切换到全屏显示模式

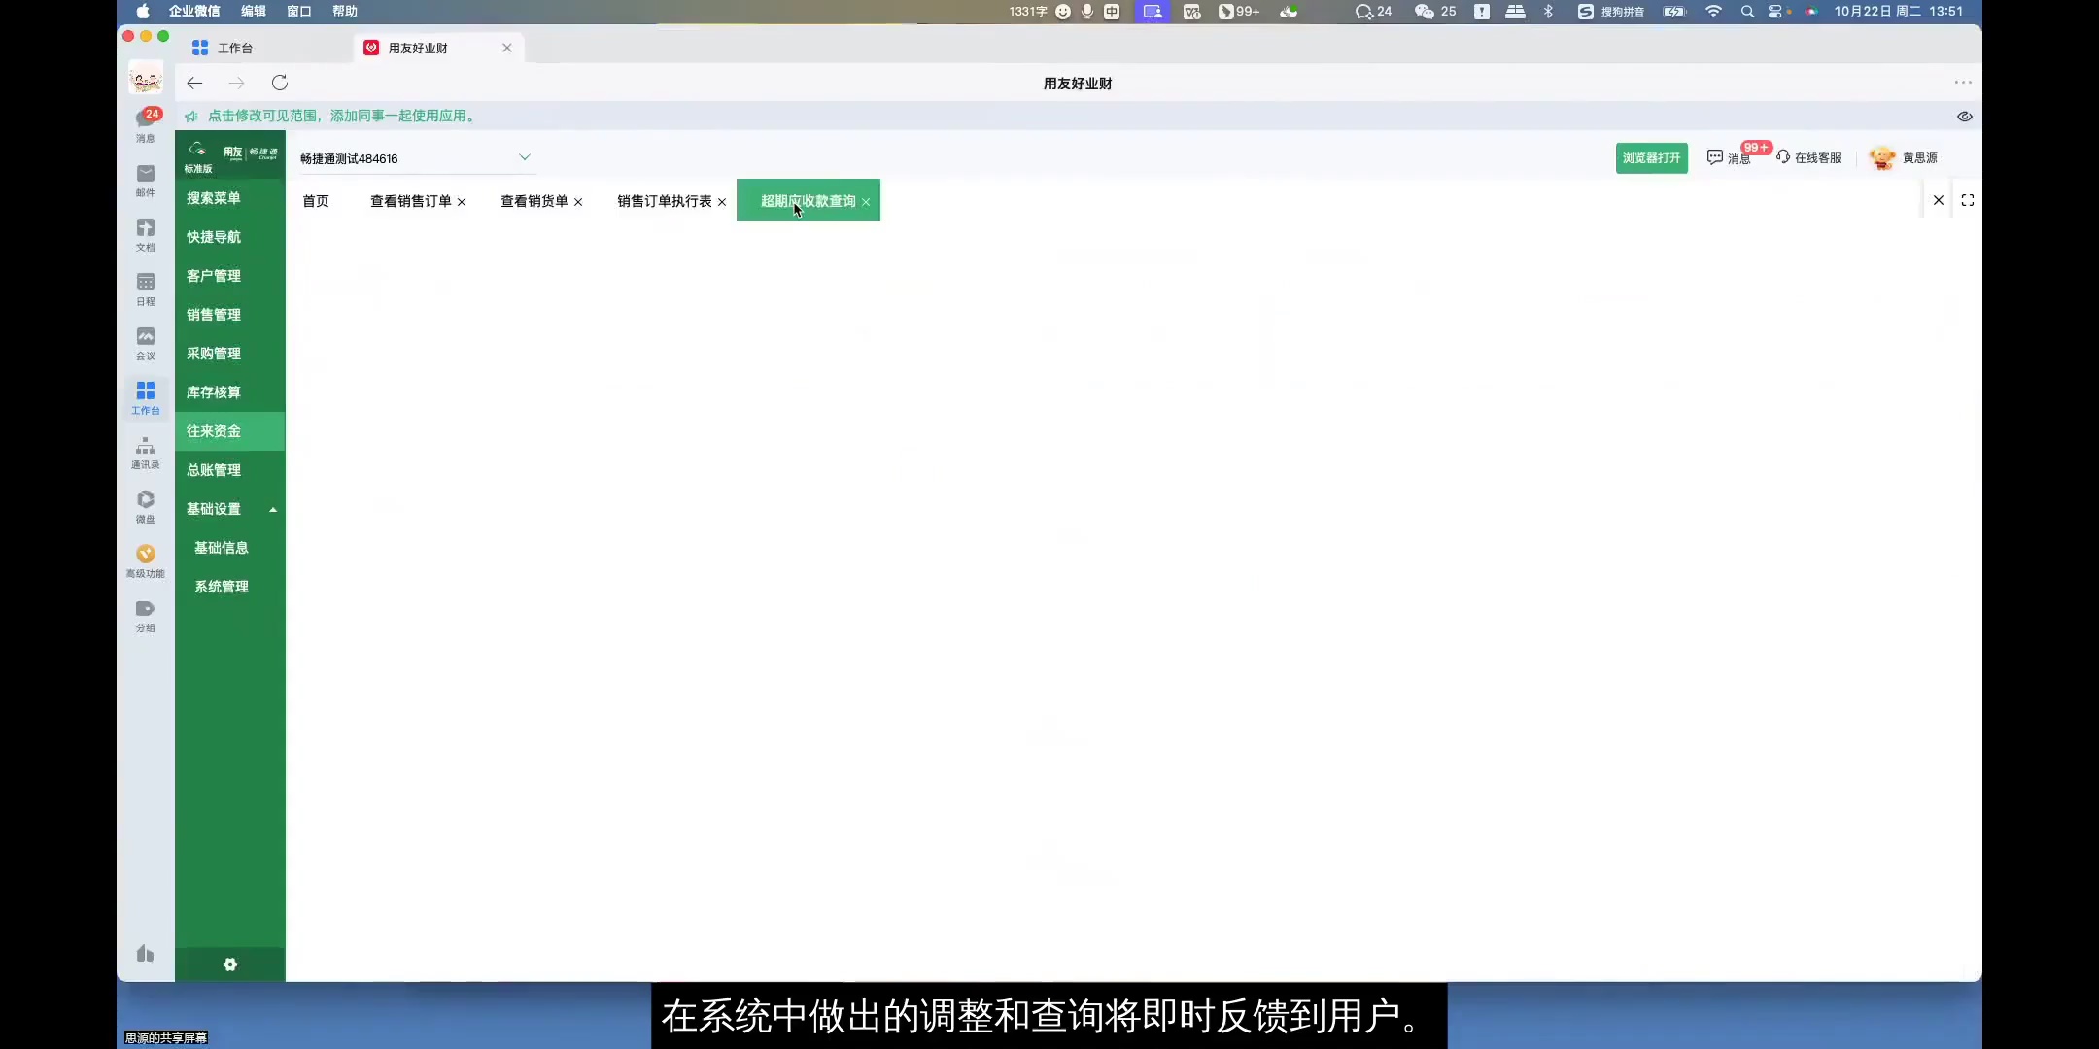pyautogui.click(x=1970, y=199)
